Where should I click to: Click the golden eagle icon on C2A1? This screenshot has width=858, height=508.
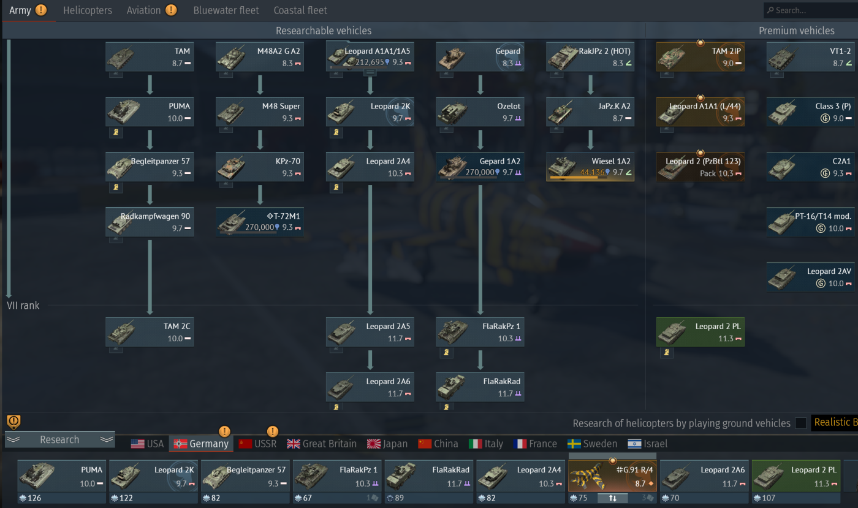[x=825, y=173]
